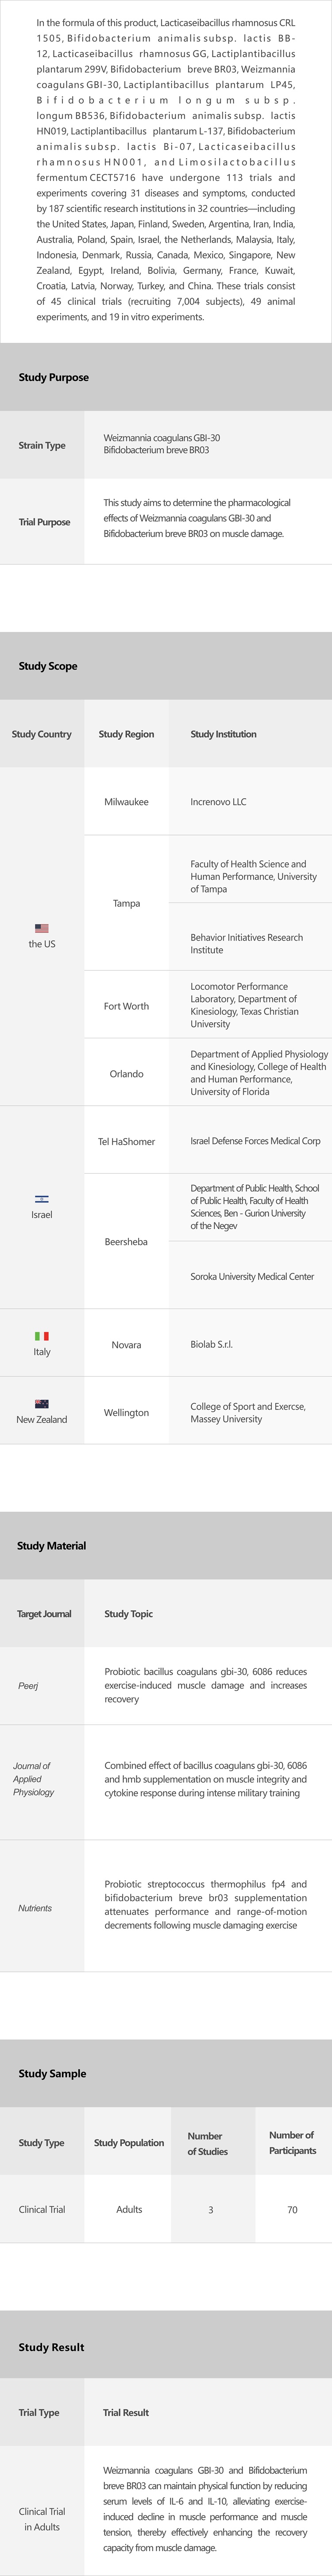Screen dimensions: 332x2576
Task: Click the Peerj journal name
Action: click(x=28, y=1686)
